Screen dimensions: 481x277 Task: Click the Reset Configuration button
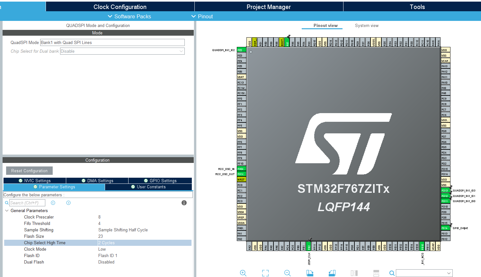pos(29,170)
